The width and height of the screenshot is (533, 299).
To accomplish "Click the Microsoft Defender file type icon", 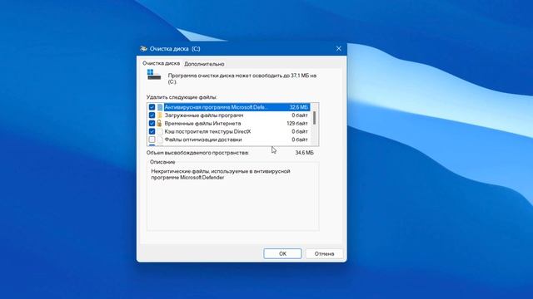I will 160,107.
